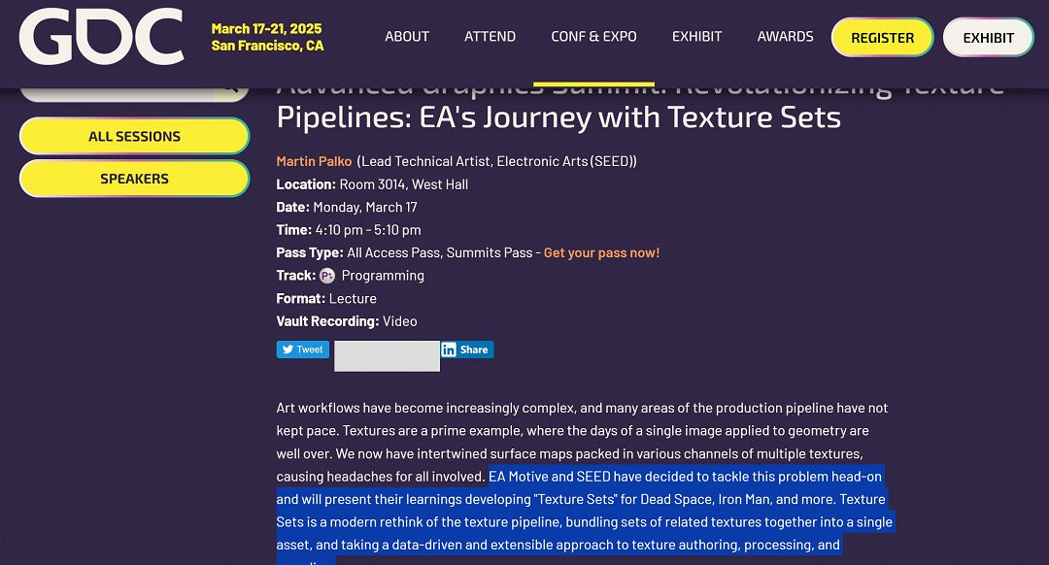Click the white EXHIBIT button

coord(988,37)
